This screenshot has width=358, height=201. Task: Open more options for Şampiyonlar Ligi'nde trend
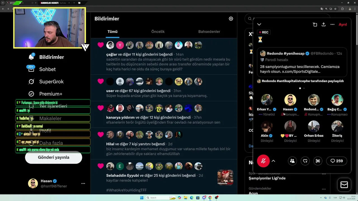tap(324, 174)
